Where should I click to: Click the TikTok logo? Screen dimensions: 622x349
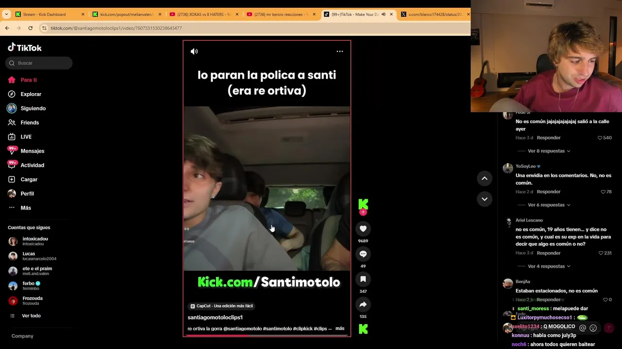(x=25, y=48)
